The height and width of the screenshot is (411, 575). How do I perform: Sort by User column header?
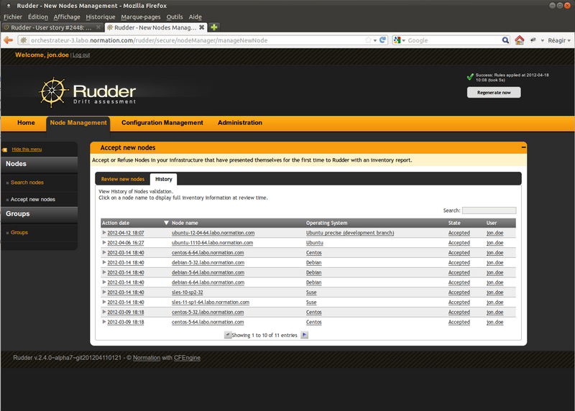[492, 223]
